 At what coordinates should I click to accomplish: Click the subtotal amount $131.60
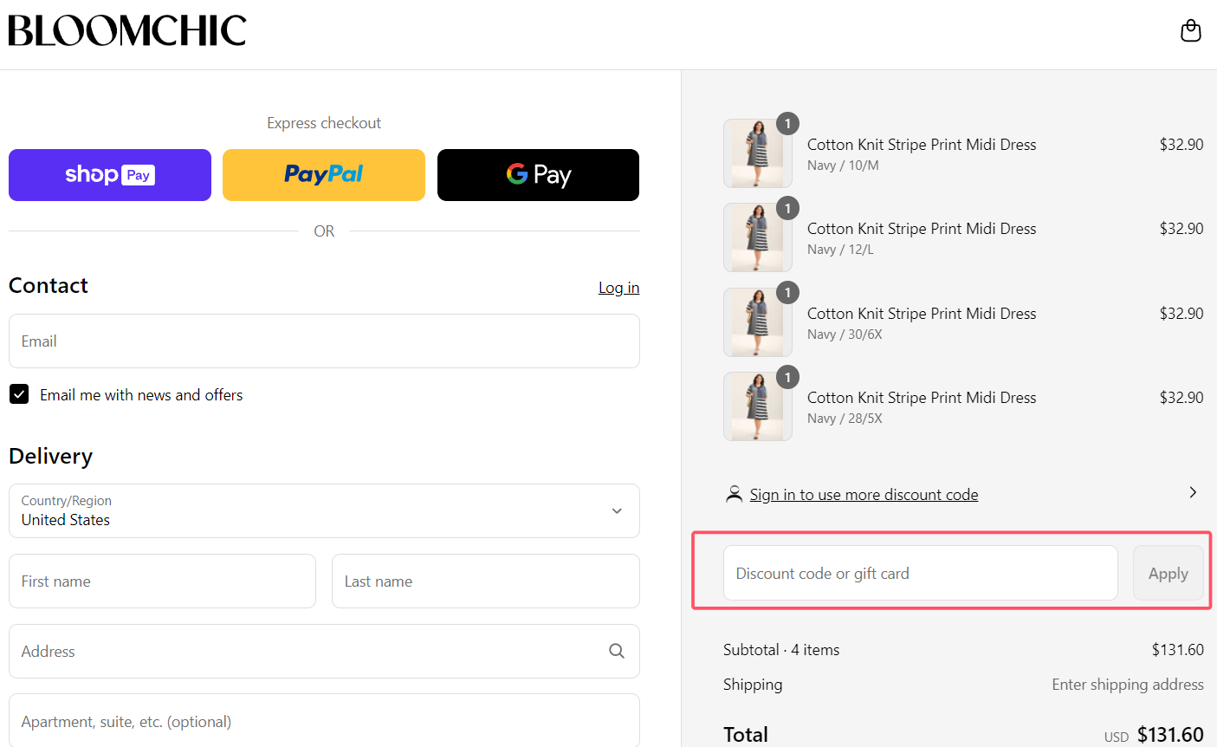pyautogui.click(x=1177, y=650)
